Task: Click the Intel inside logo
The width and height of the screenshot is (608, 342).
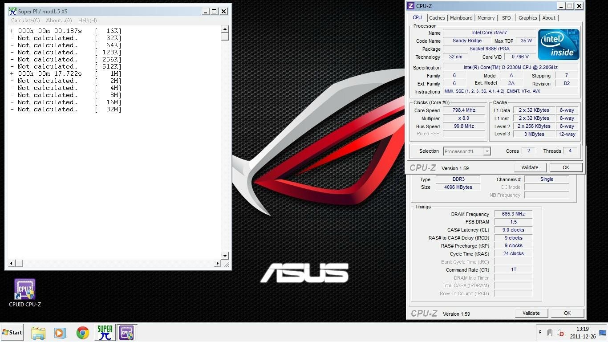Action: pos(559,45)
